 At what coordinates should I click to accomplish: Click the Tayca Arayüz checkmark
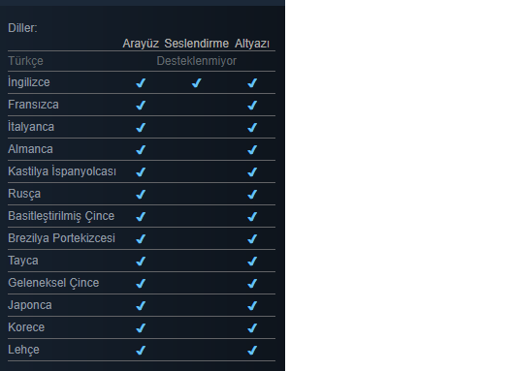click(141, 262)
